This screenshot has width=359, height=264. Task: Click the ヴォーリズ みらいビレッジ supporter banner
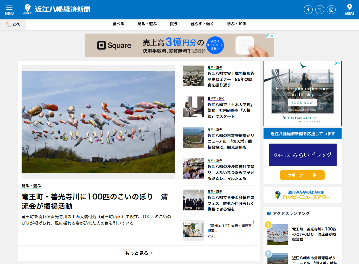tap(302, 155)
